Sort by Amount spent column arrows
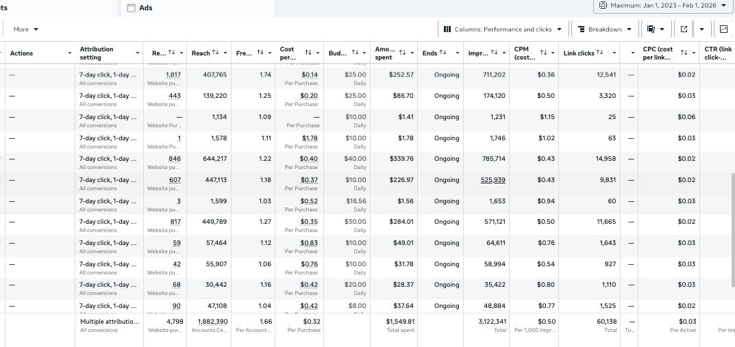Screen dimensions: 735x347 (x=402, y=53)
